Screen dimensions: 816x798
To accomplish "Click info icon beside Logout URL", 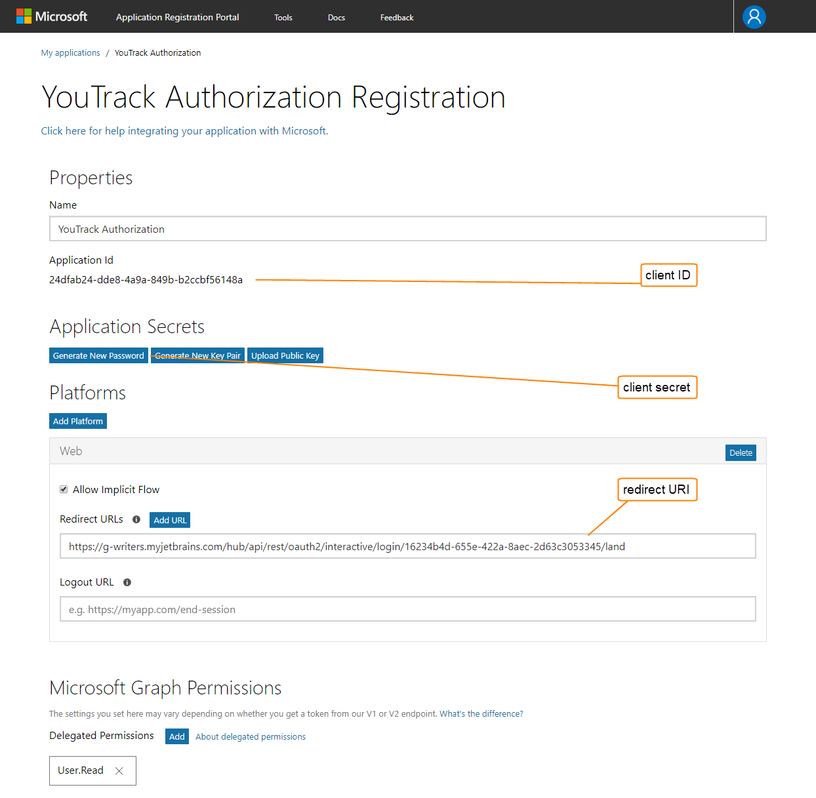I will tap(127, 582).
